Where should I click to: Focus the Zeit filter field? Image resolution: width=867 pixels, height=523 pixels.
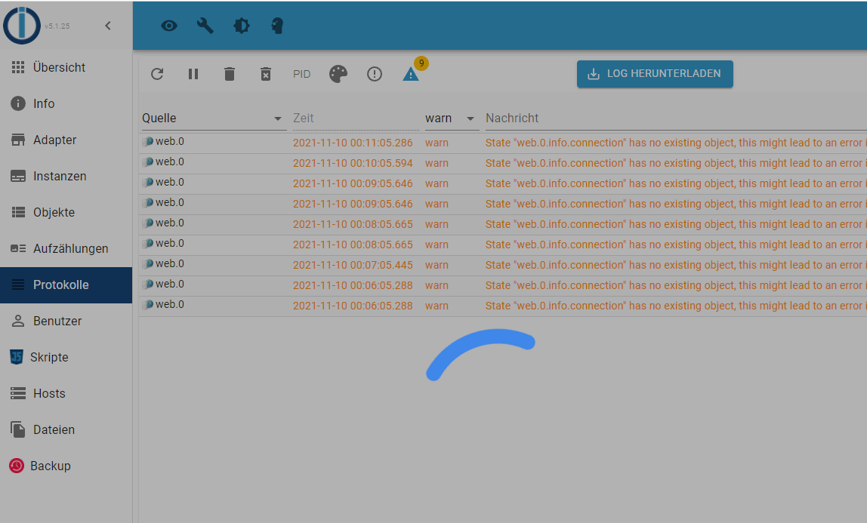pyautogui.click(x=356, y=118)
